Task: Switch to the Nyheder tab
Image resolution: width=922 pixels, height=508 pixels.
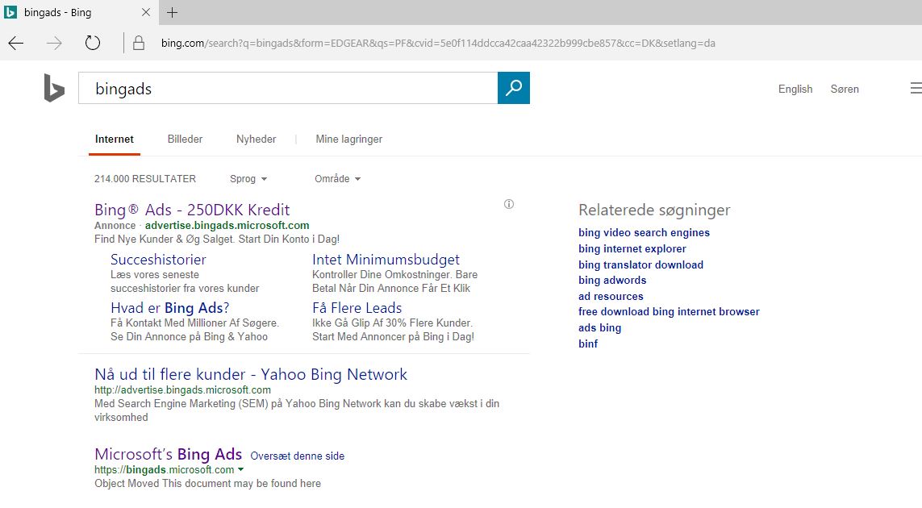Action: coord(256,139)
